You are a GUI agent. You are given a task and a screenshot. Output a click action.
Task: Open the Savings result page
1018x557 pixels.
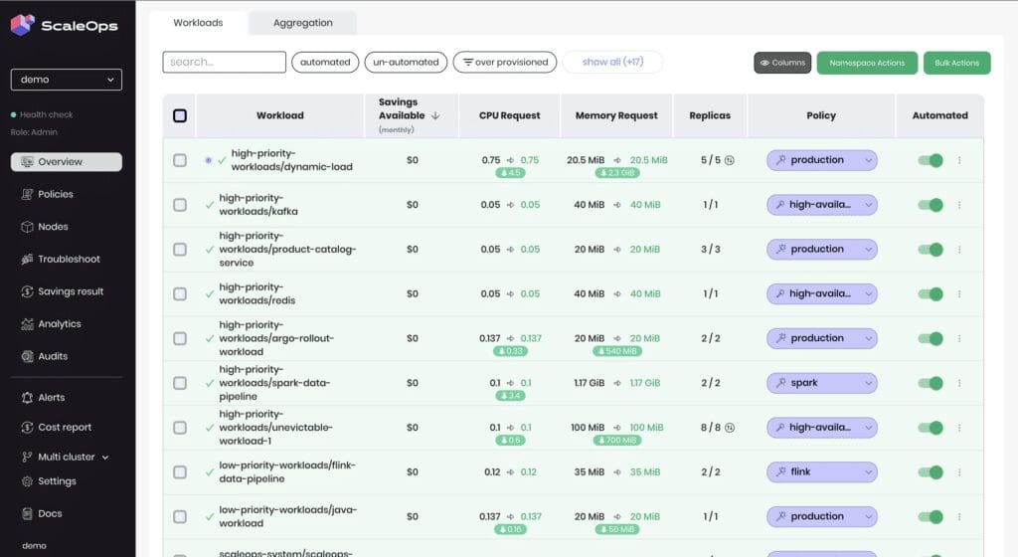click(x=70, y=291)
